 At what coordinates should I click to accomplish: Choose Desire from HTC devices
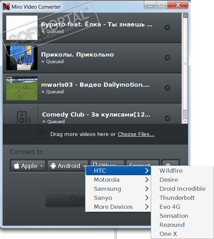[x=182, y=180]
